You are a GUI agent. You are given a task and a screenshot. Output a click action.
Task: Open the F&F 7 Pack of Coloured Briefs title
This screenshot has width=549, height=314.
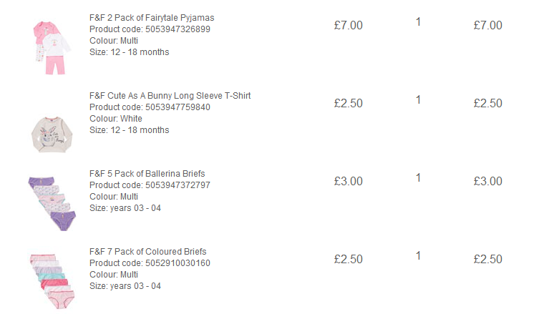(x=147, y=252)
